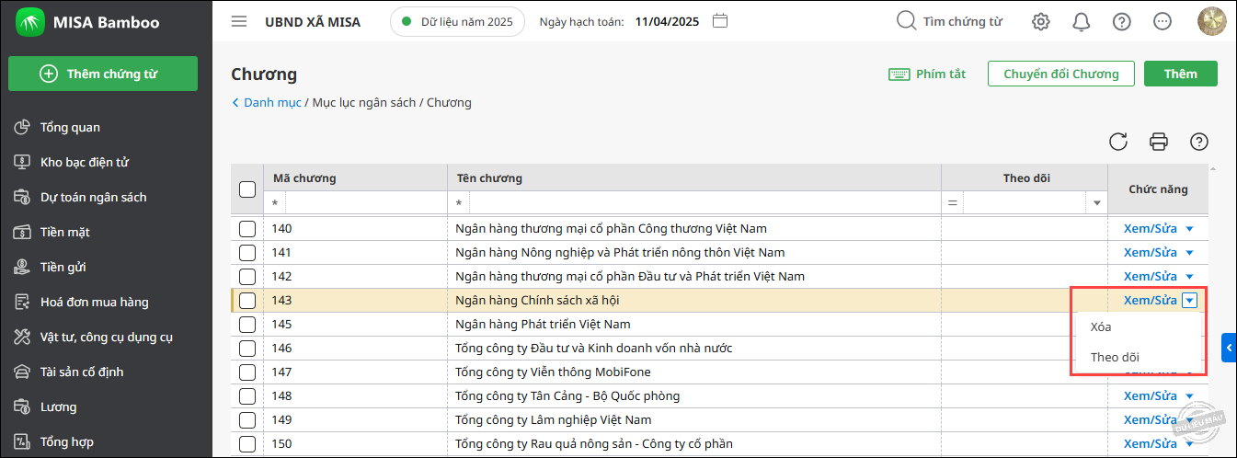This screenshot has height=458, width=1237.
Task: Open user avatar profile
Action: (x=1212, y=21)
